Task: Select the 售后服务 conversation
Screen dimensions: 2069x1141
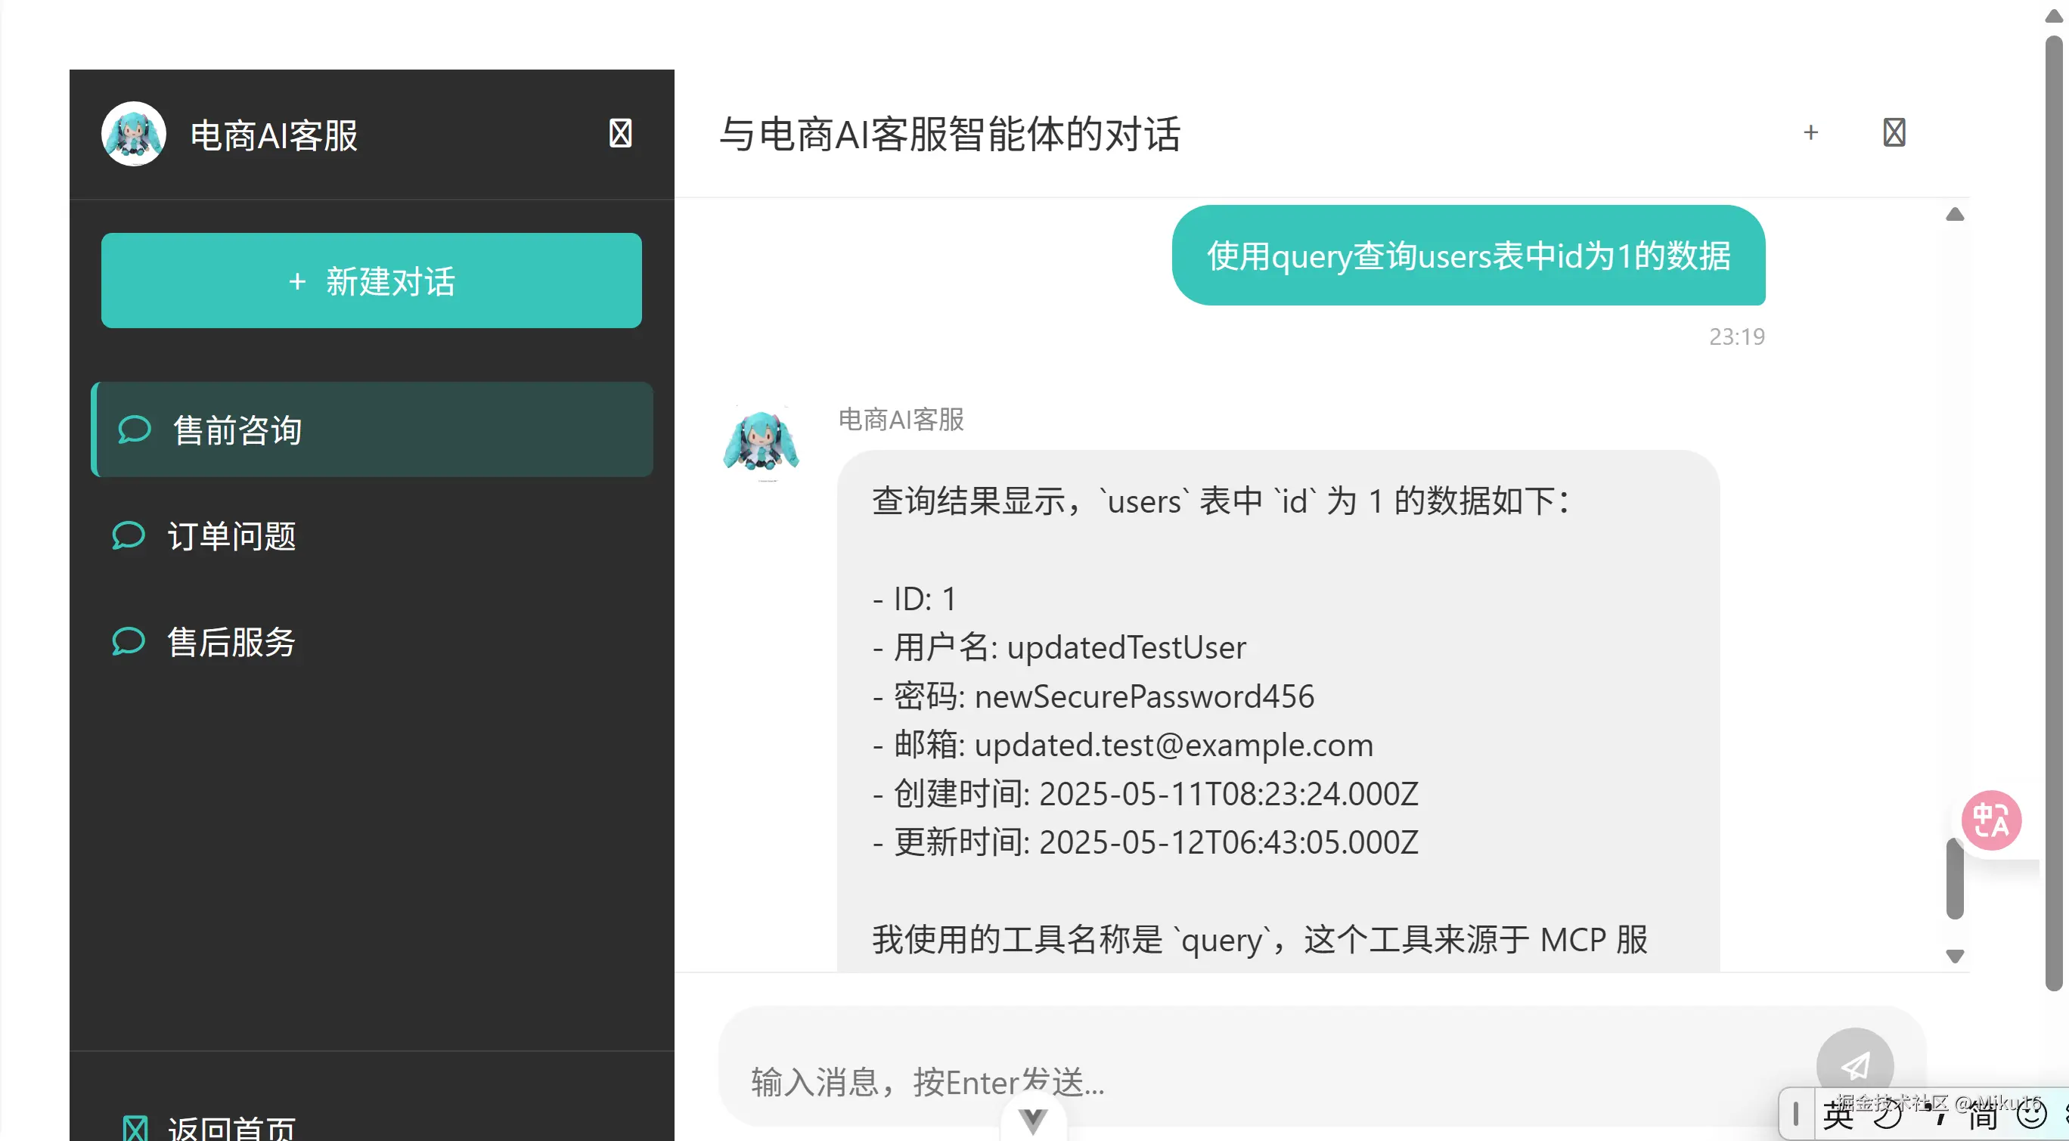Action: point(232,641)
